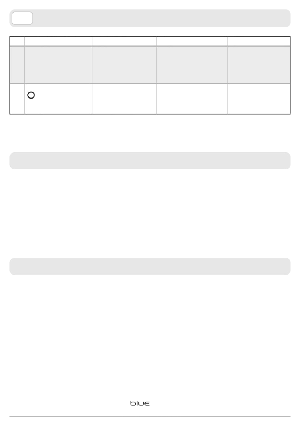The height and width of the screenshot is (437, 306).
Task: Click white bottom row's fourth column cell
Action: (x=192, y=99)
